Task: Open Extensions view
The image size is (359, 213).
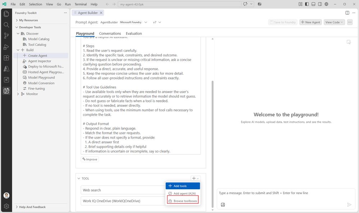Action: (x=6, y=58)
